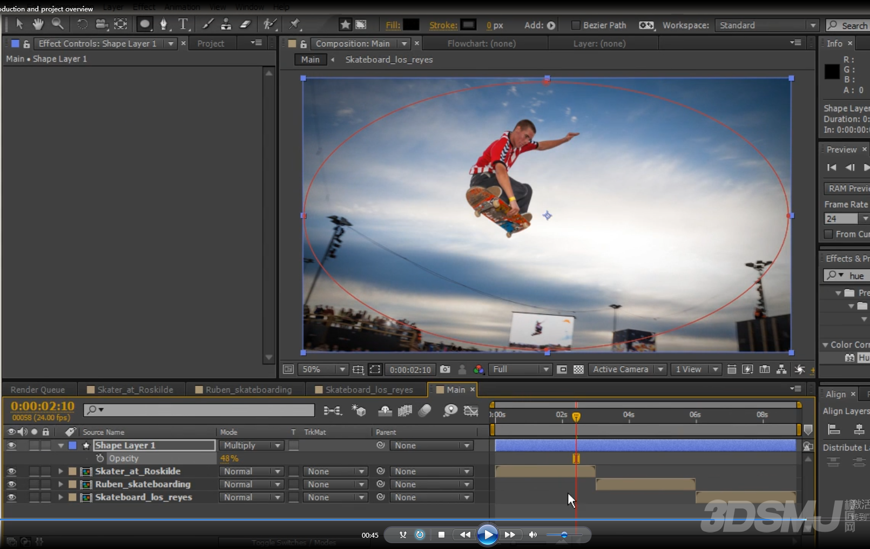Click Skateboard_los_reyes breadcrumb in viewer

point(389,59)
